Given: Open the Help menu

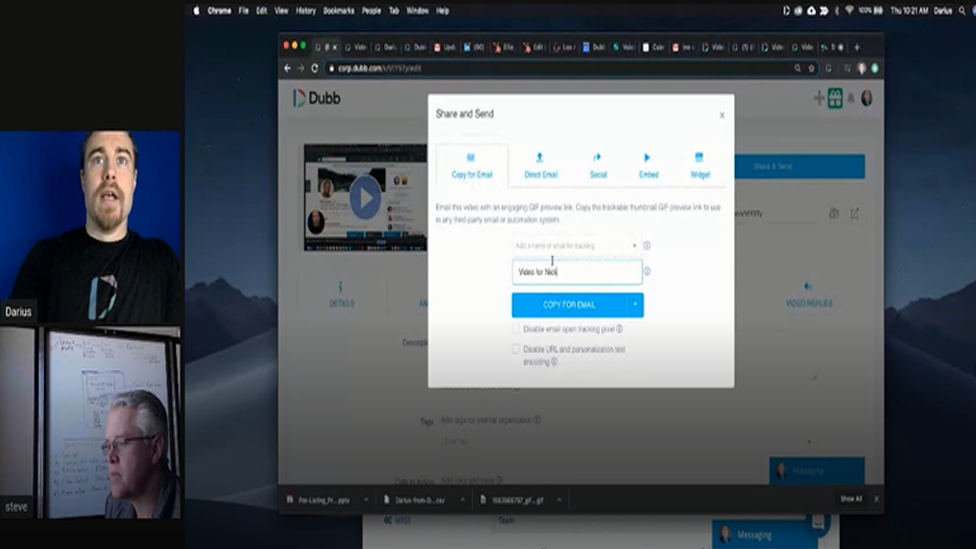Looking at the screenshot, I should click(x=442, y=11).
